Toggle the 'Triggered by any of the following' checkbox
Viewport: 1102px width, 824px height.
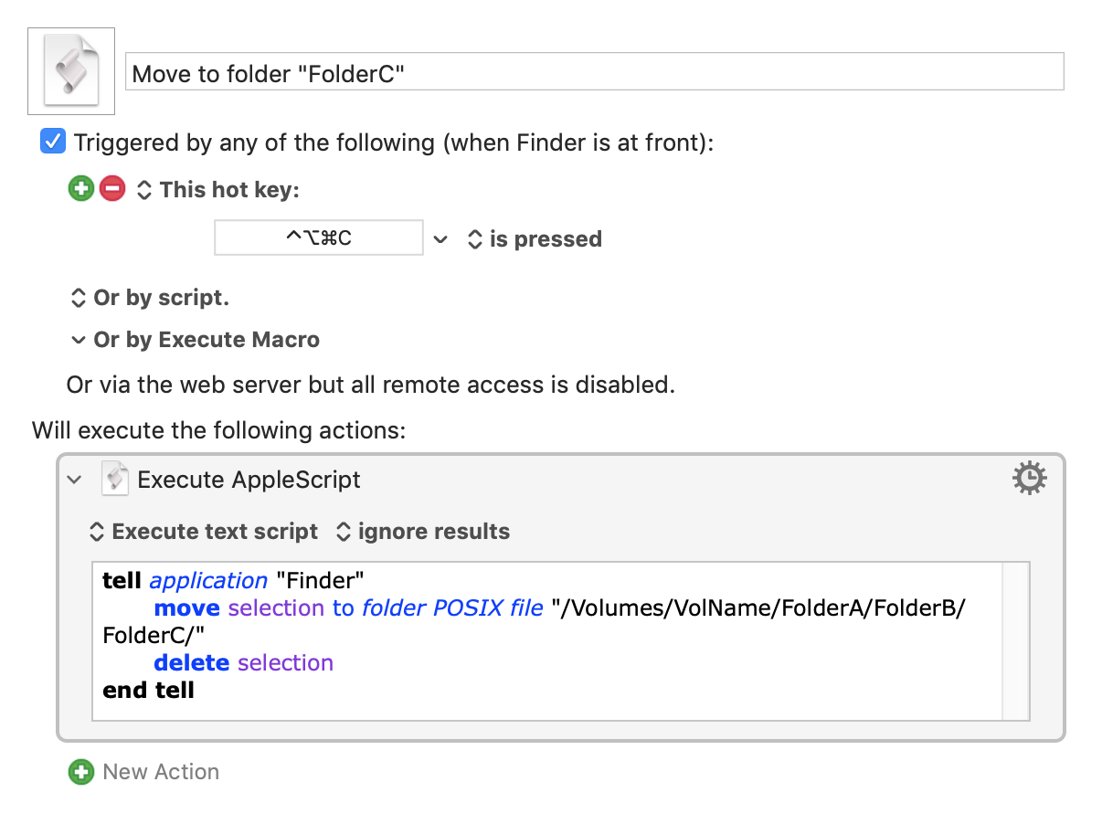click(53, 143)
